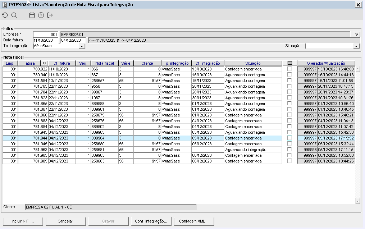
Task: Close the INTFM034 window
Action: (x=358, y=5)
